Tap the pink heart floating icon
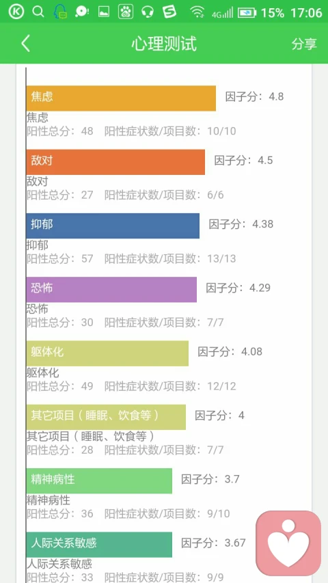The image size is (328, 583). click(x=288, y=543)
